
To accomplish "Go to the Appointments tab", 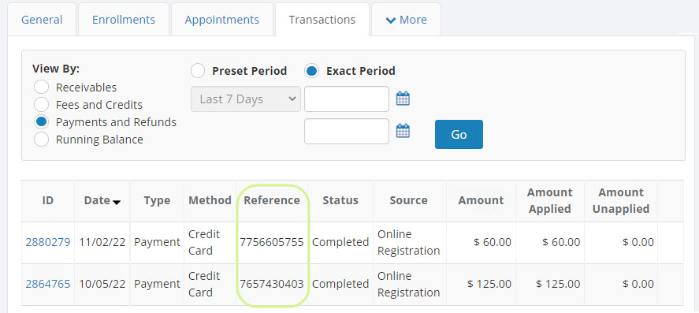I will click(222, 20).
